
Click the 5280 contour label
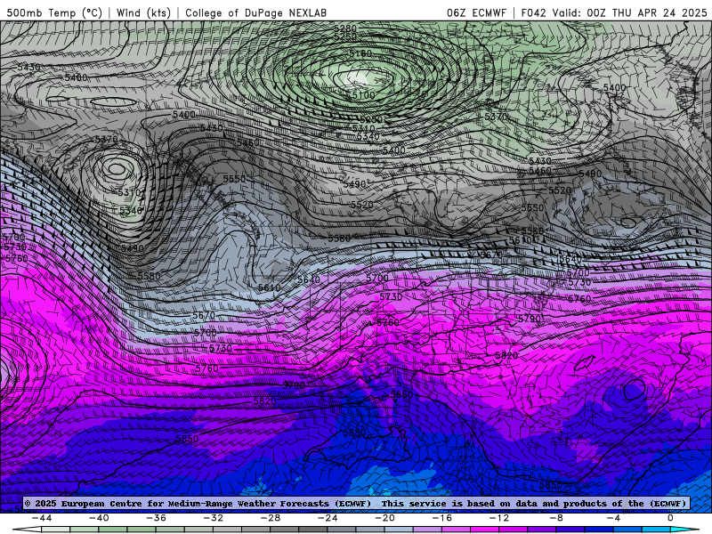pyautogui.click(x=345, y=28)
